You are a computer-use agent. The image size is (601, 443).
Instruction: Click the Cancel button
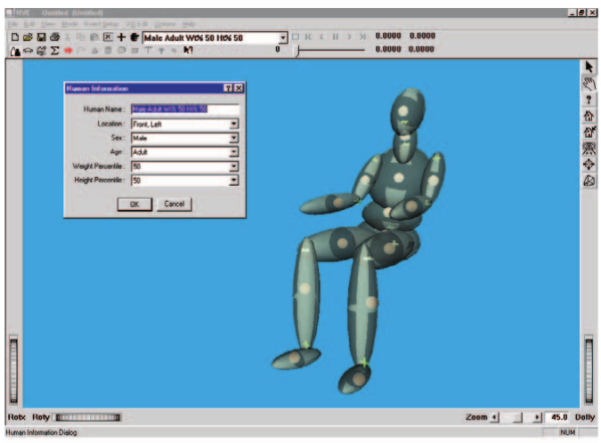coord(175,204)
